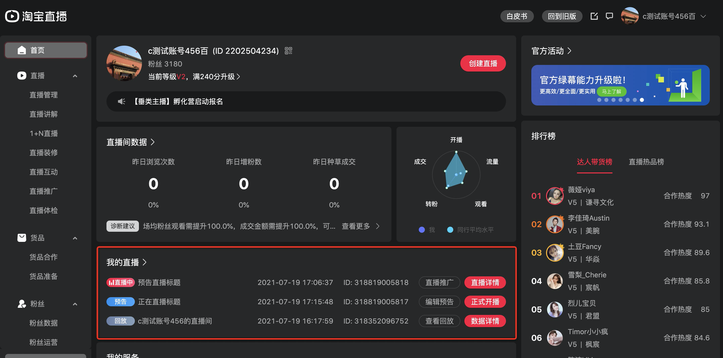Open the 【垂类主播】孵化营启动报名 announcement
This screenshot has height=358, width=723.
click(177, 101)
